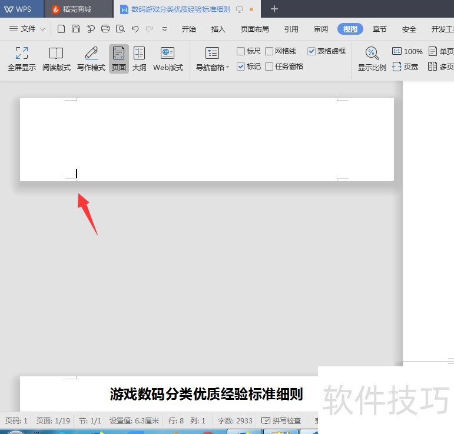This screenshot has height=434, width=454.
Task: Switch to single page view (单页)
Action: tap(441, 52)
